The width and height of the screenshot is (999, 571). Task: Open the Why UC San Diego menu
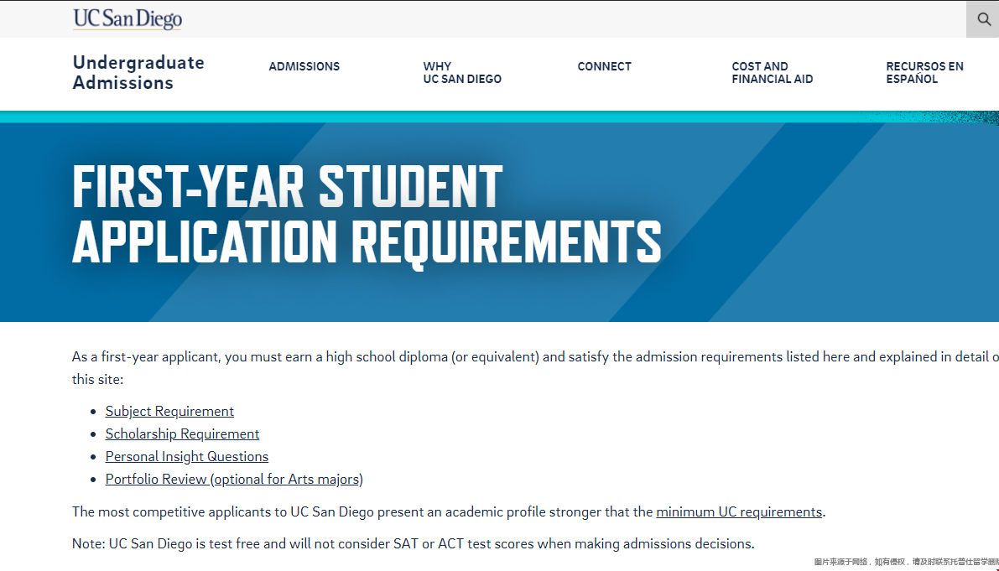[x=462, y=73]
